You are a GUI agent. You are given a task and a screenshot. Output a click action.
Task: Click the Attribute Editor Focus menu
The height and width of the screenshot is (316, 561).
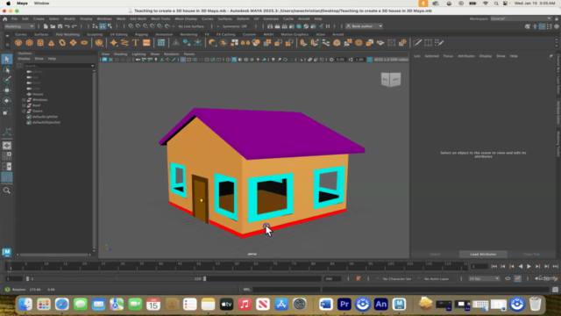[448, 56]
